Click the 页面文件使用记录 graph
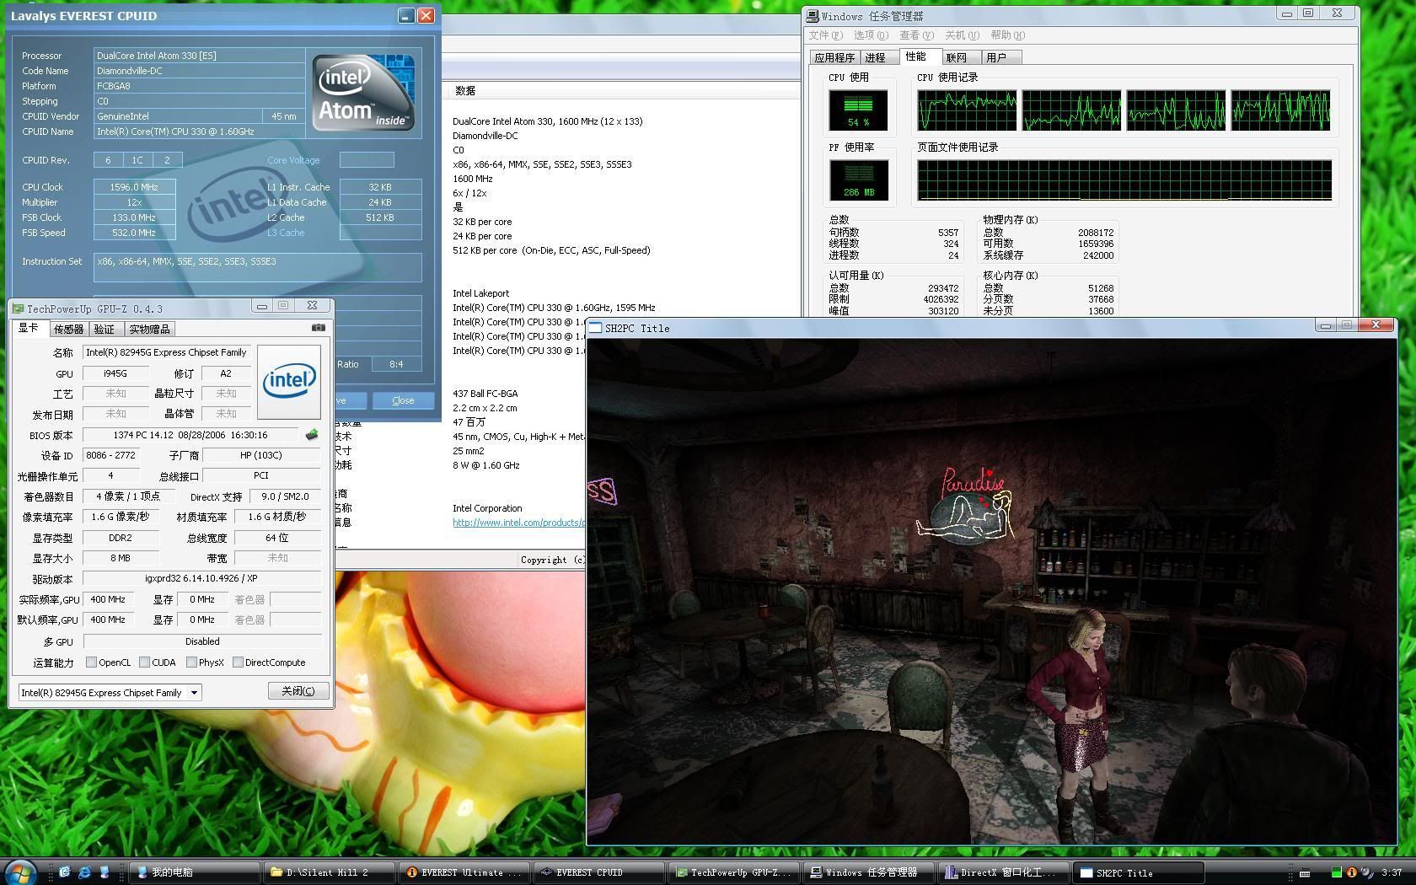 click(x=1124, y=180)
